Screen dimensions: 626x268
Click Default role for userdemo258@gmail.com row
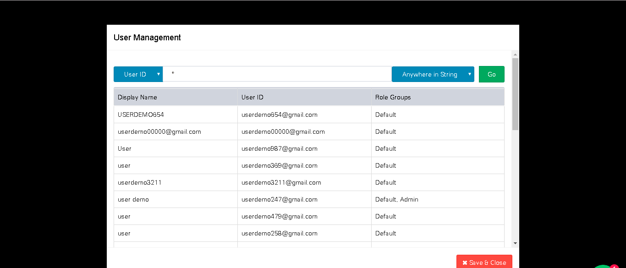pyautogui.click(x=438, y=233)
